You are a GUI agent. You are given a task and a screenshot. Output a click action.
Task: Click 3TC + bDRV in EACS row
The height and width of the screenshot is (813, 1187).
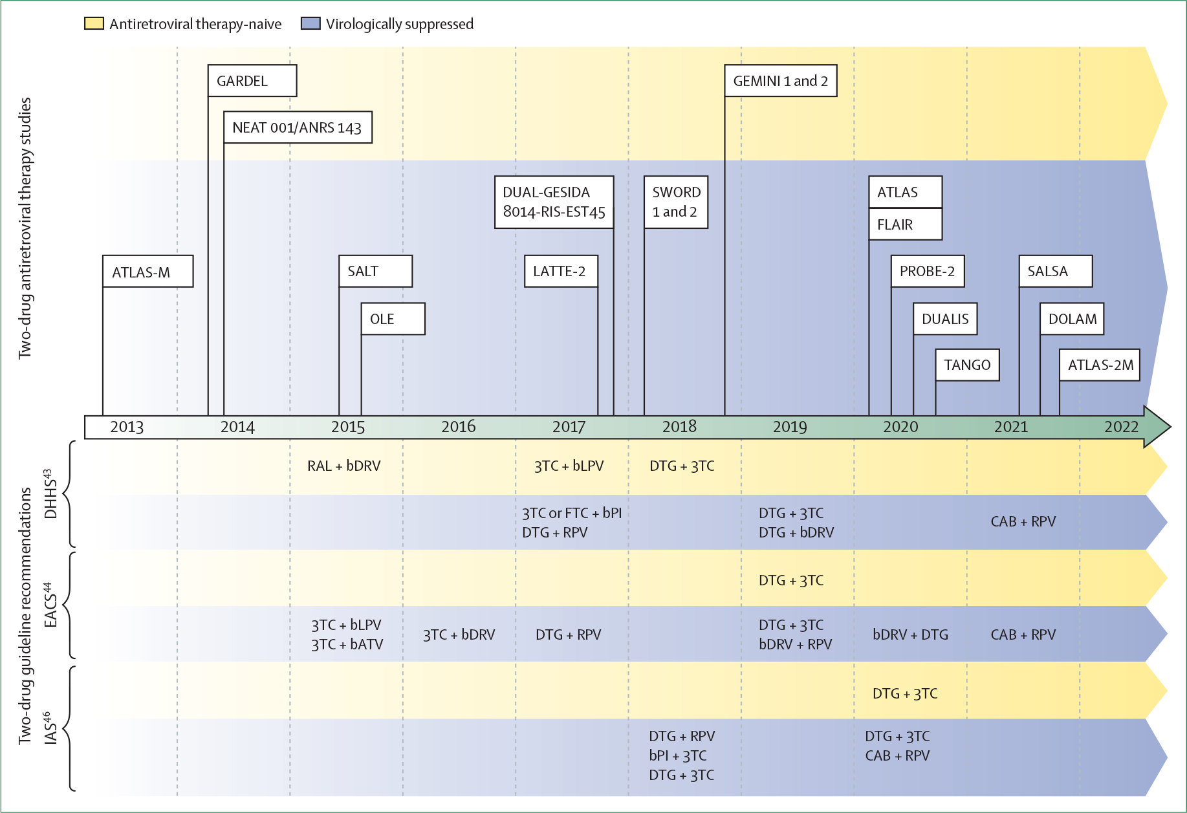[459, 634]
